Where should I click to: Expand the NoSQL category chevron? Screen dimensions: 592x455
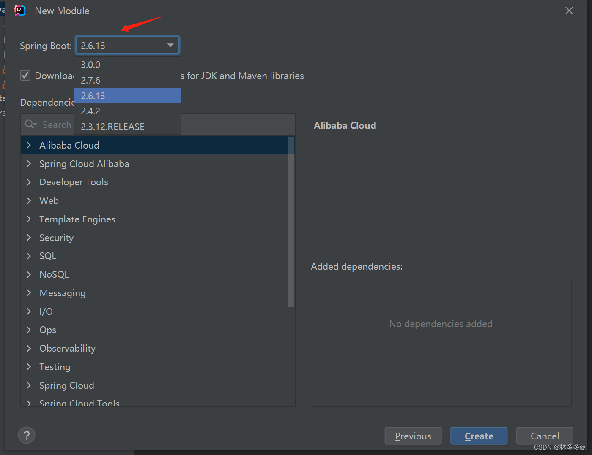tap(29, 274)
